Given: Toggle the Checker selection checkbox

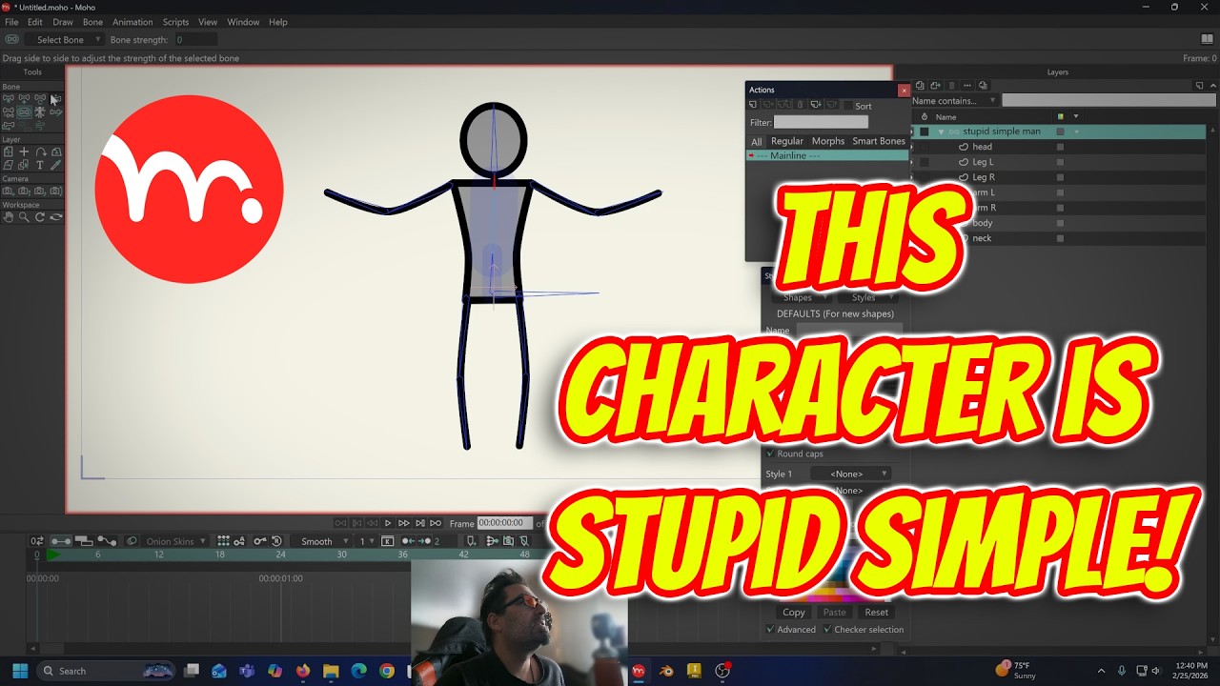Looking at the screenshot, I should point(827,629).
